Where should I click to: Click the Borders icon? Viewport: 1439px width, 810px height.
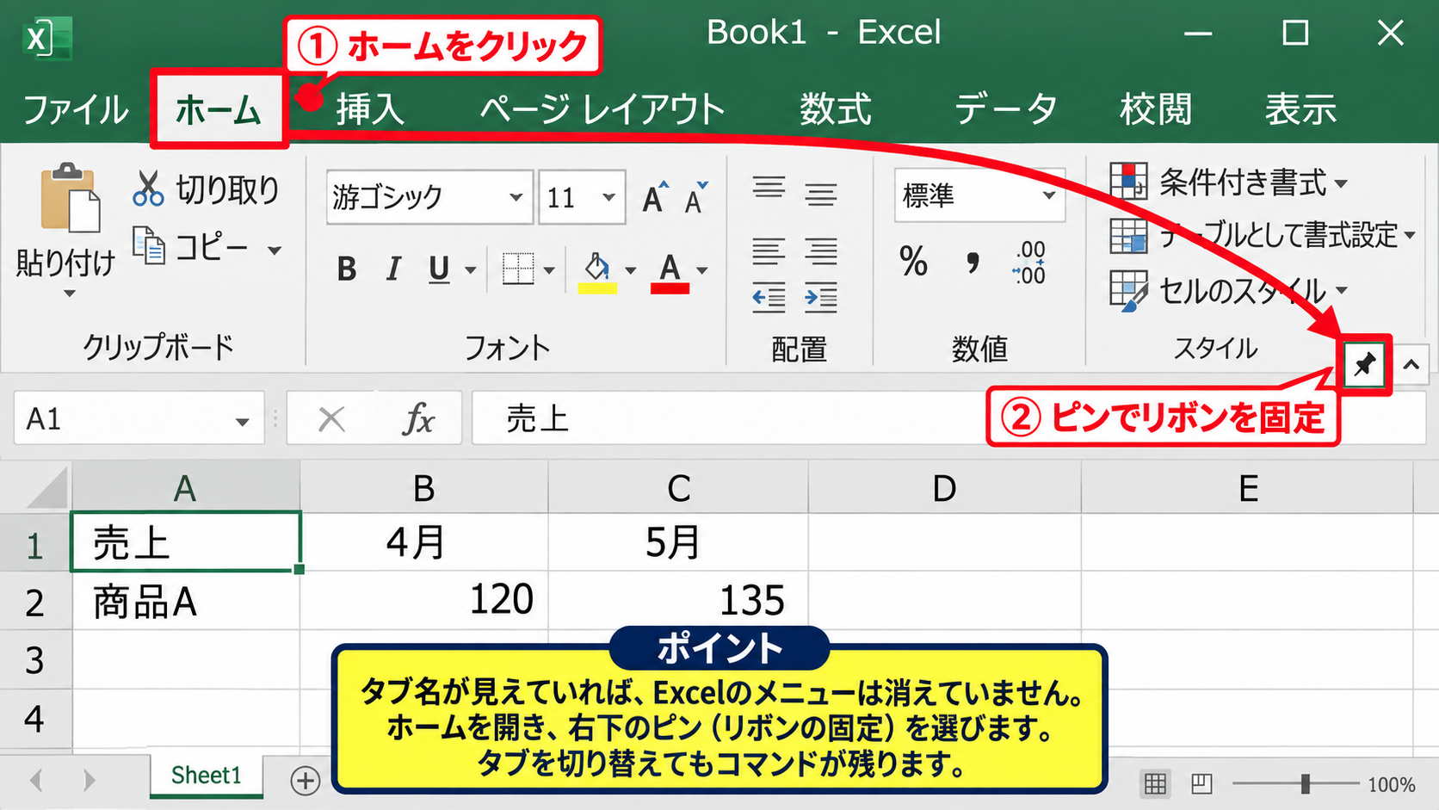coord(518,269)
